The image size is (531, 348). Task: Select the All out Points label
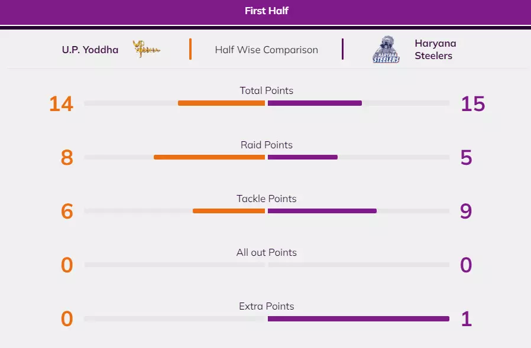[x=266, y=252]
